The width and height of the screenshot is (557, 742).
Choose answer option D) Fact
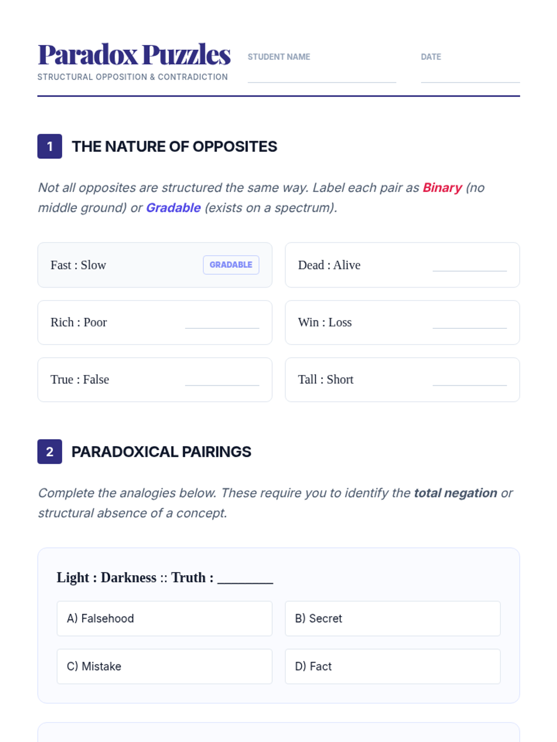(x=393, y=666)
